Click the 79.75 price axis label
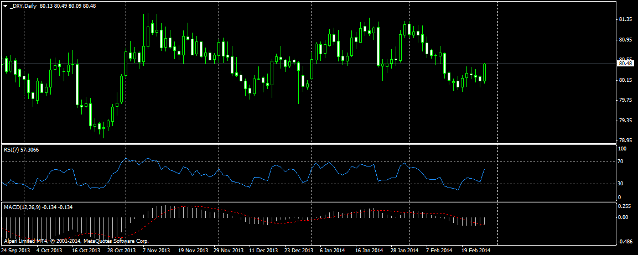The height and width of the screenshot is (255, 638). coord(625,100)
